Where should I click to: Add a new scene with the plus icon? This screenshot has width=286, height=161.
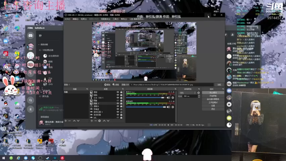click(x=66, y=121)
